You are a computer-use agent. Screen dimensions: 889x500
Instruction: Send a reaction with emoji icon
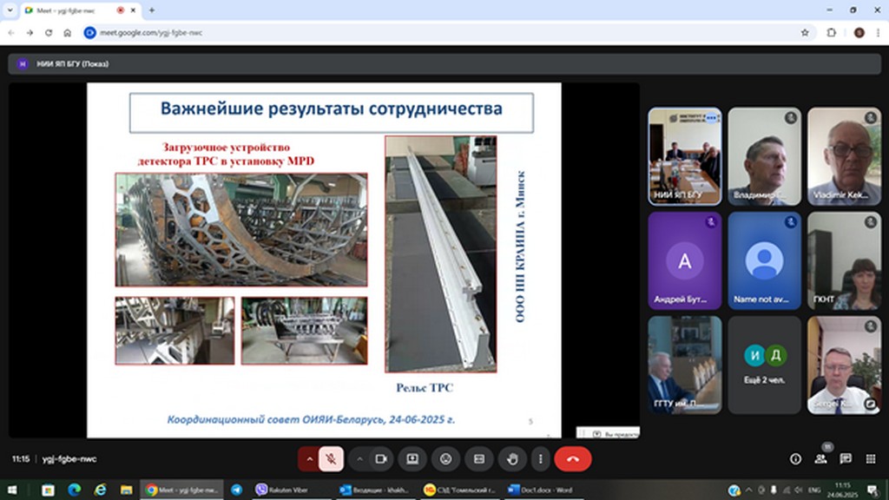tap(445, 458)
